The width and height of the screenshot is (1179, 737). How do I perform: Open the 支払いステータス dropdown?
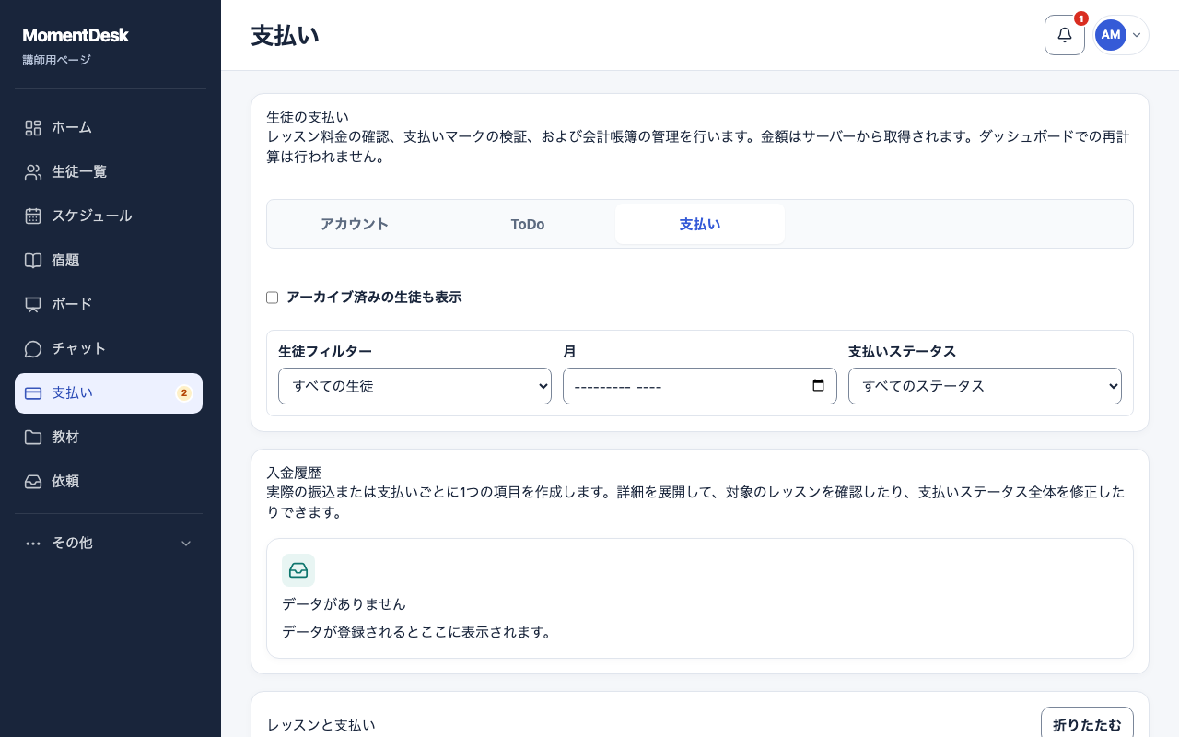click(x=985, y=386)
